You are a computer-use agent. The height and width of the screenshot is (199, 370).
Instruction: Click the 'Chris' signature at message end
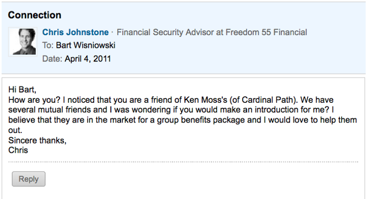(18, 150)
